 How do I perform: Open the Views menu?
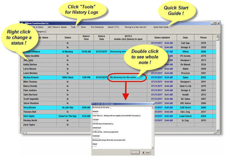tap(83, 27)
